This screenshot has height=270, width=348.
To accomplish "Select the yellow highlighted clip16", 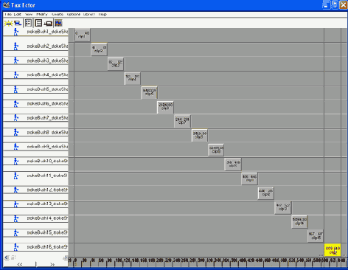I will (x=333, y=250).
